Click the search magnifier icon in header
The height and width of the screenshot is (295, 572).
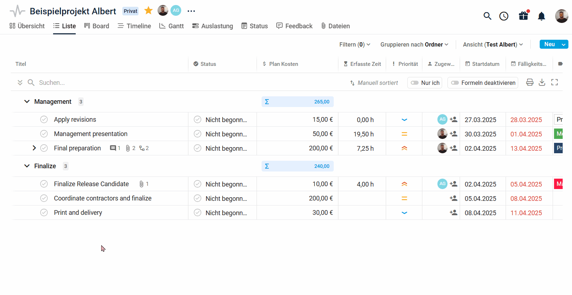487,16
